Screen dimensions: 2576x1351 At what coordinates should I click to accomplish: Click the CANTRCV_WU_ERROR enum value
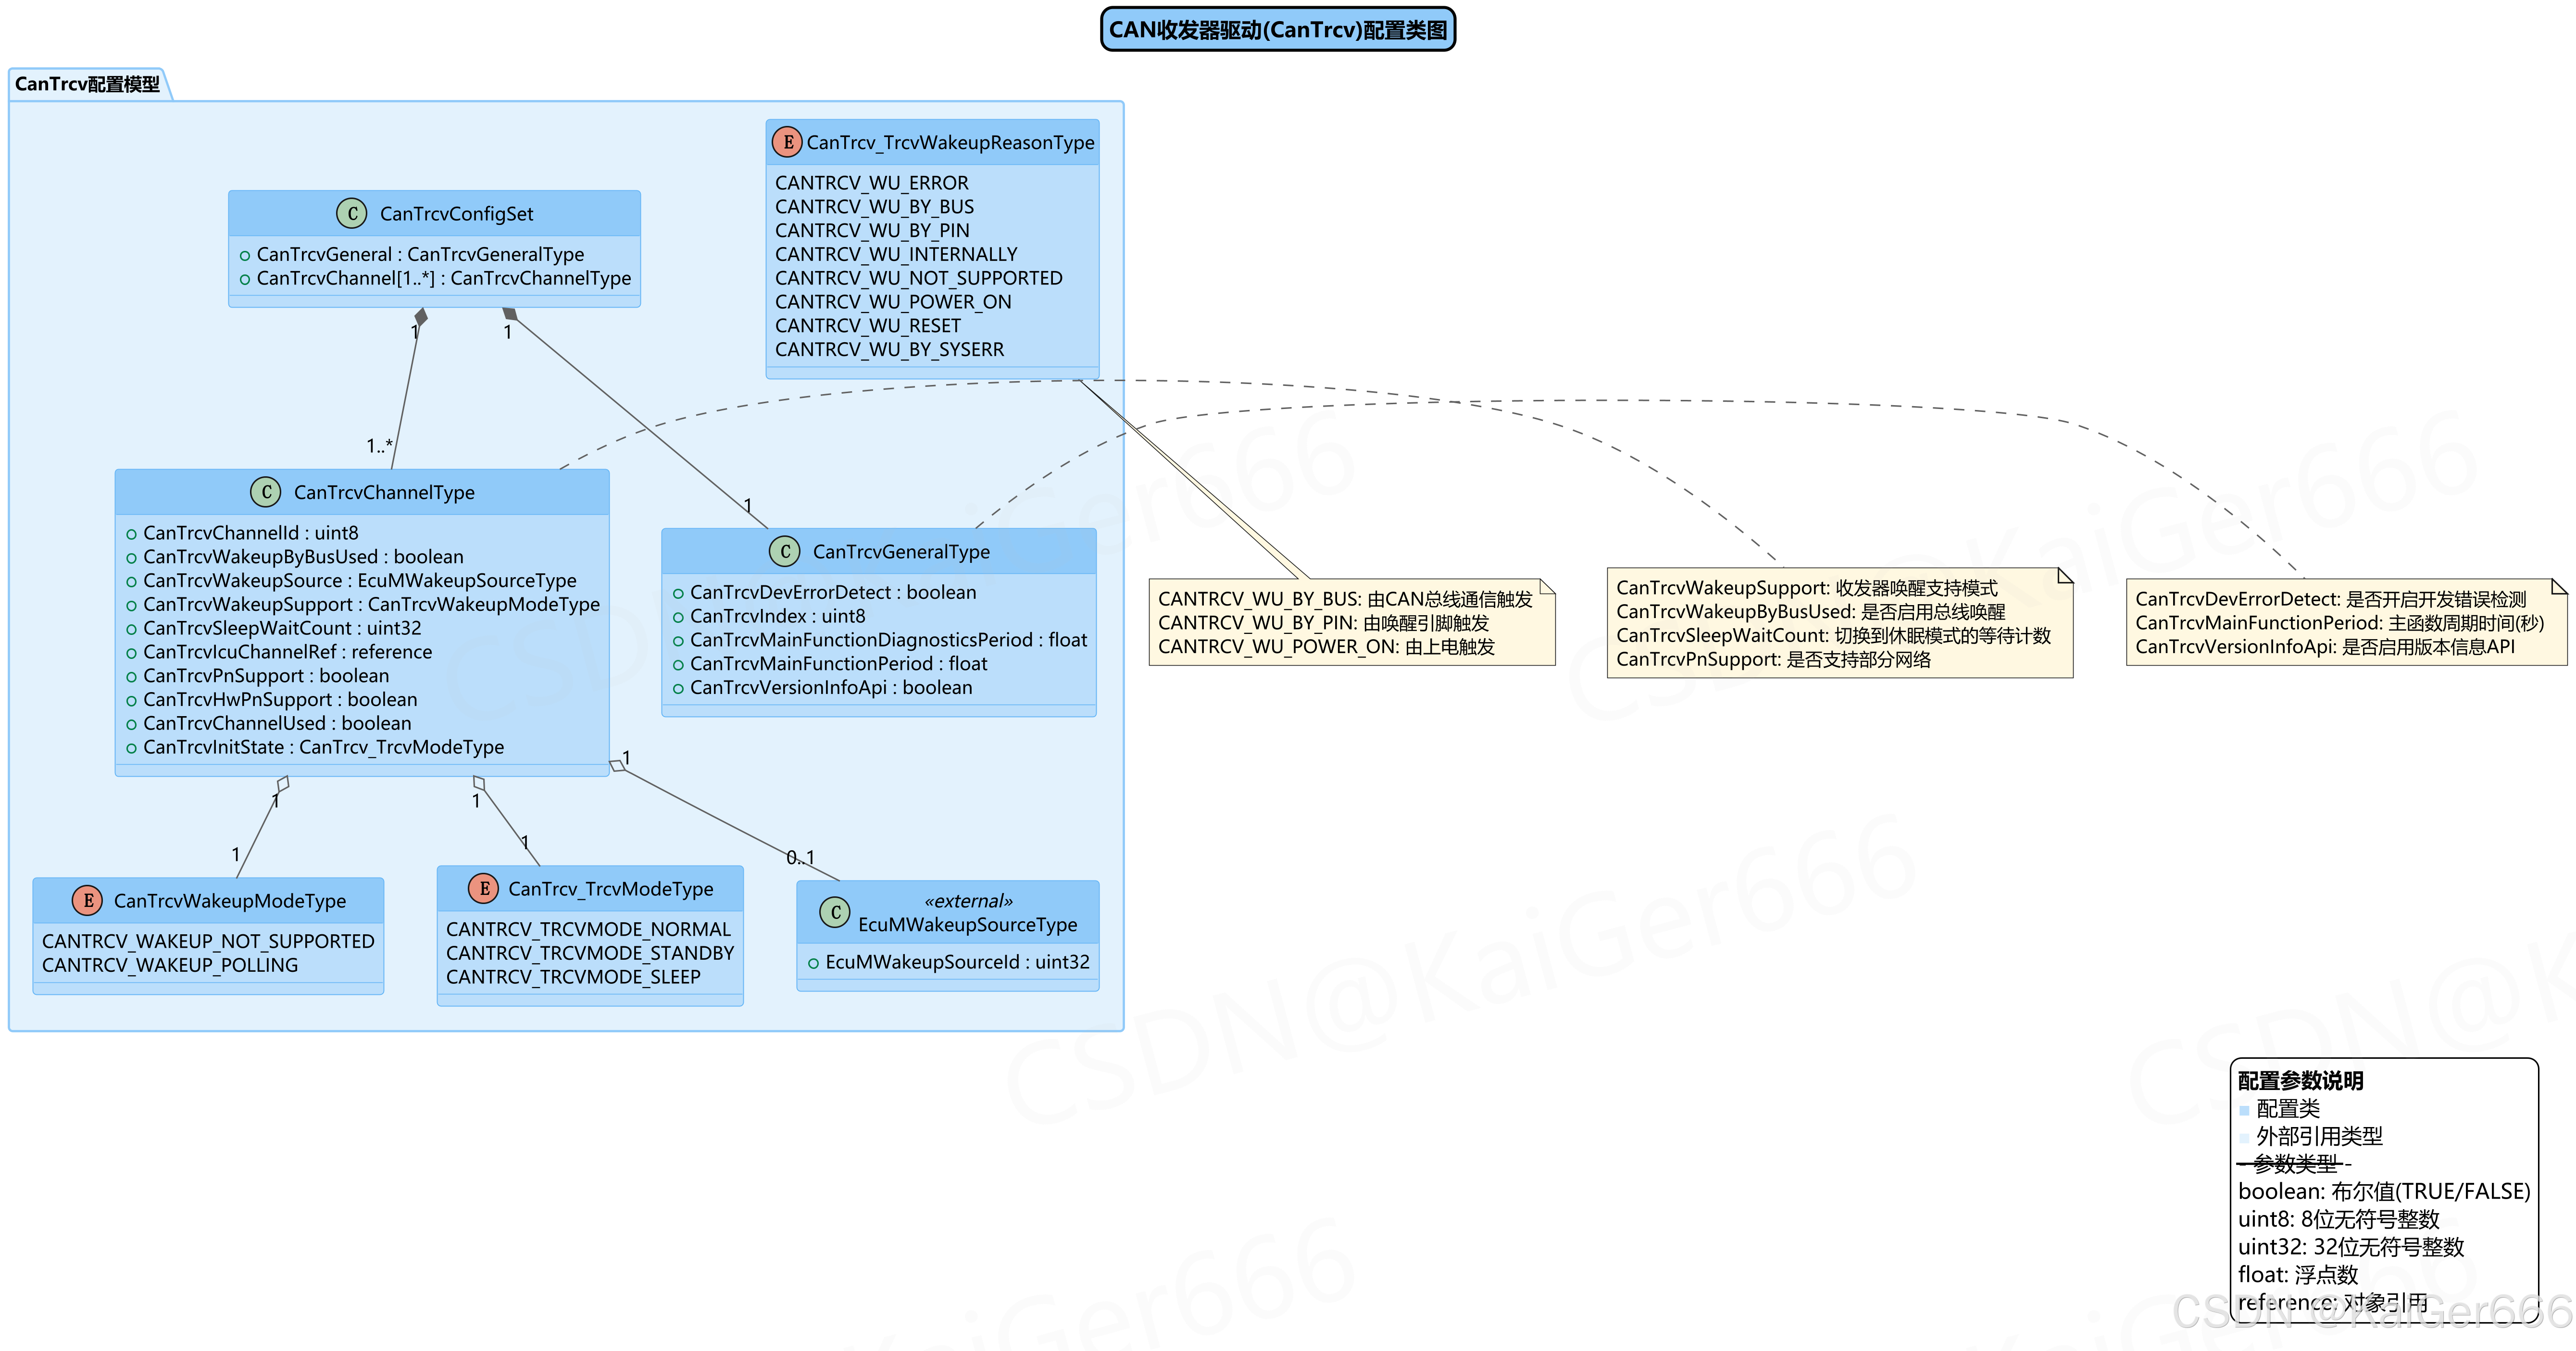coord(872,183)
